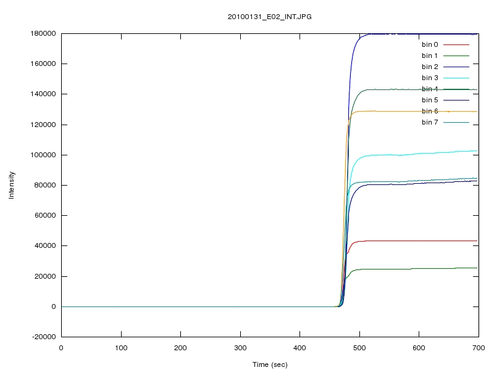The height and width of the screenshot is (370, 494).
Task: Click the 20000 y-axis tick label
Action: coord(45,276)
